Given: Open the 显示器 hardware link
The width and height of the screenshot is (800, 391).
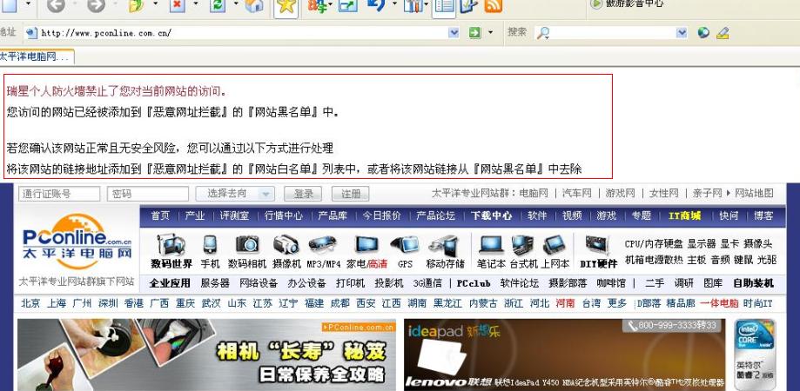Looking at the screenshot, I should tap(702, 244).
